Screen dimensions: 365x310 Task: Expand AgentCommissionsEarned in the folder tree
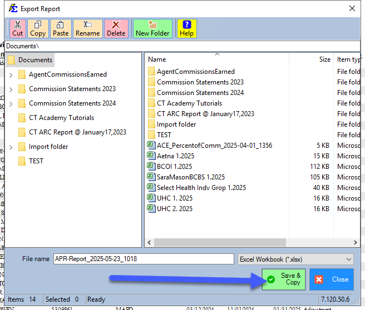[x=11, y=75]
